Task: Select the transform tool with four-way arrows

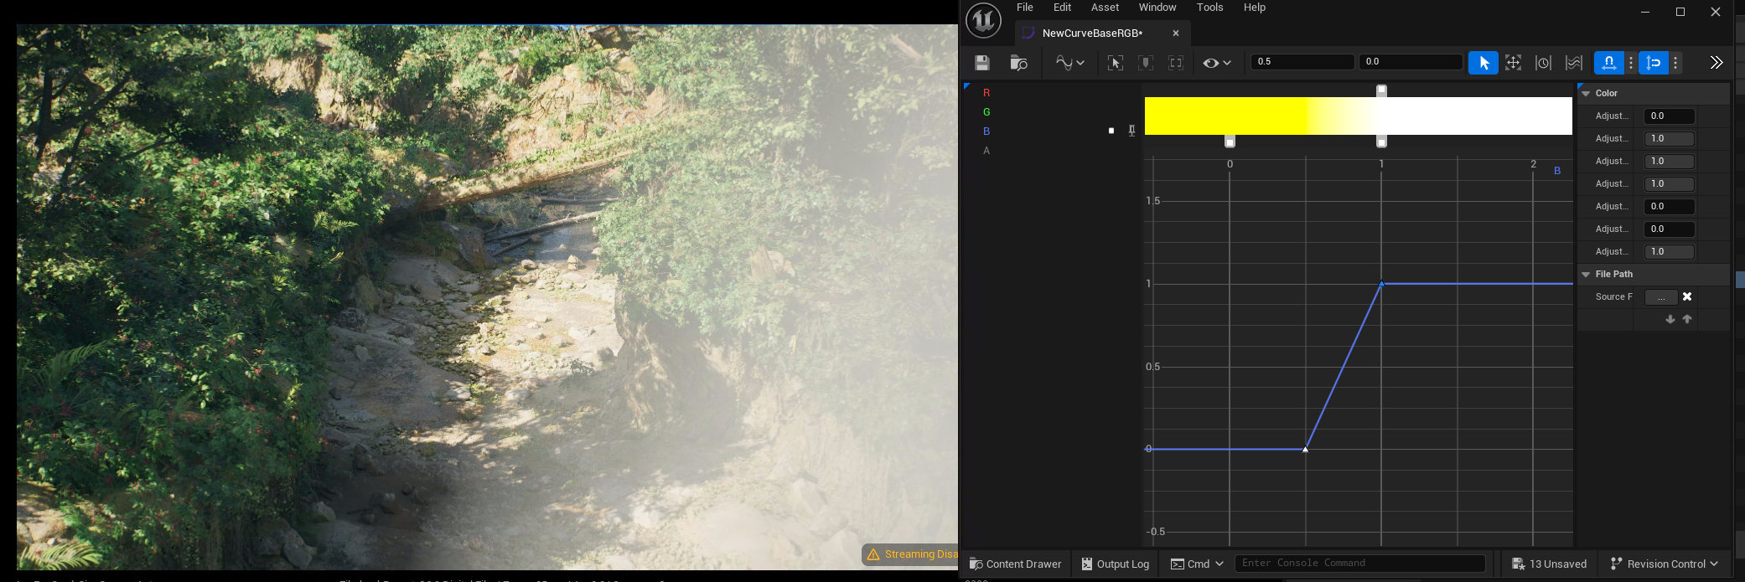Action: pyautogui.click(x=1513, y=63)
